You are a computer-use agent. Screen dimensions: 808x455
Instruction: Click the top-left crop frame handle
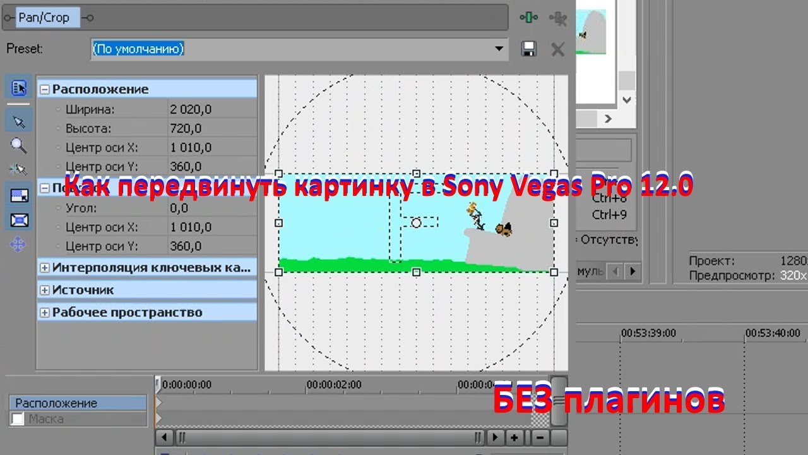coord(278,173)
